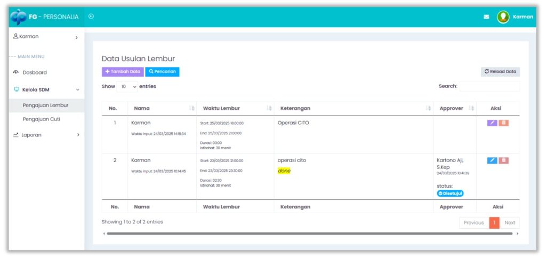This screenshot has width=546, height=257.
Task: Expand the Karman user profile menu
Action: (x=45, y=37)
